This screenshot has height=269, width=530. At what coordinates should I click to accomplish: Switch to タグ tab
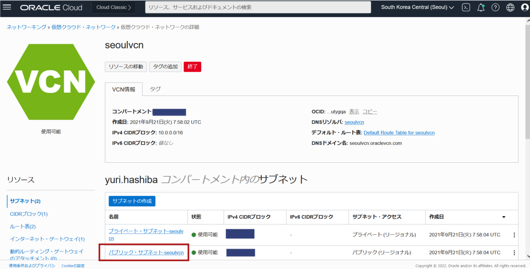pos(155,89)
